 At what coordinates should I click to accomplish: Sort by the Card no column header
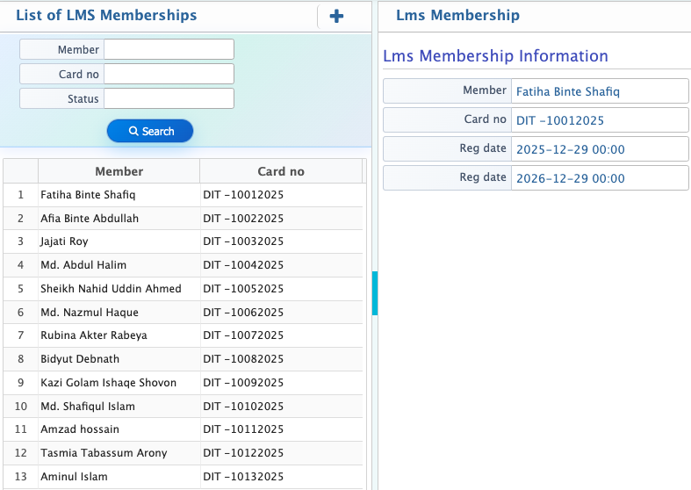click(280, 171)
